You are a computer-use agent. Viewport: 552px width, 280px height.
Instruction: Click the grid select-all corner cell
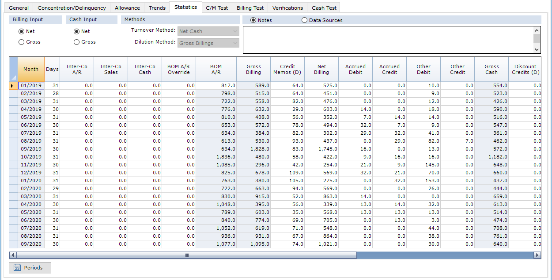pos(13,69)
